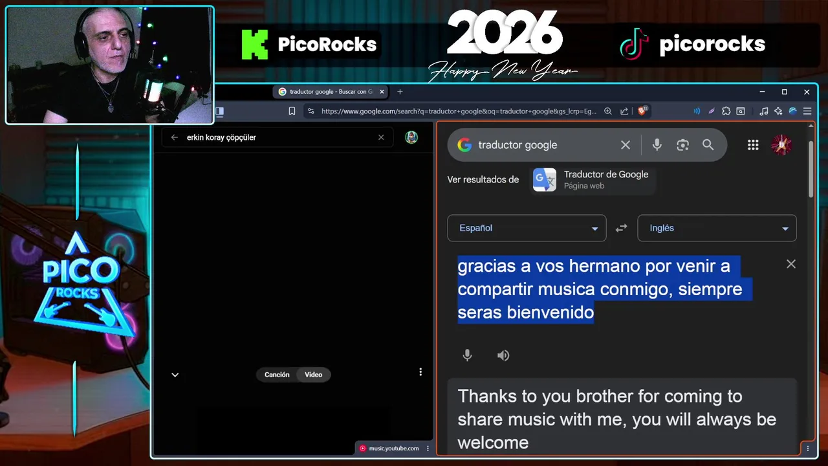This screenshot has width=828, height=466.
Task: Click the traductor google search input
Action: coord(542,145)
